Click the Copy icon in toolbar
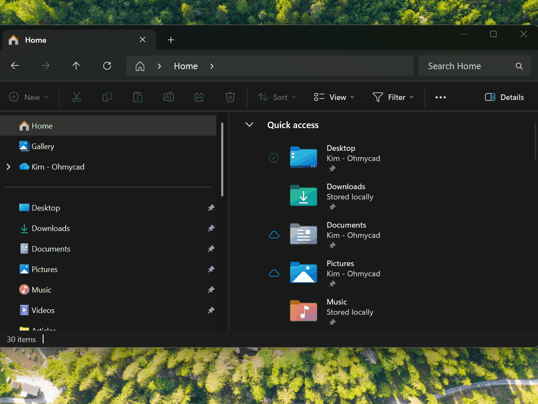Viewport: 538px width, 404px height. tap(107, 97)
